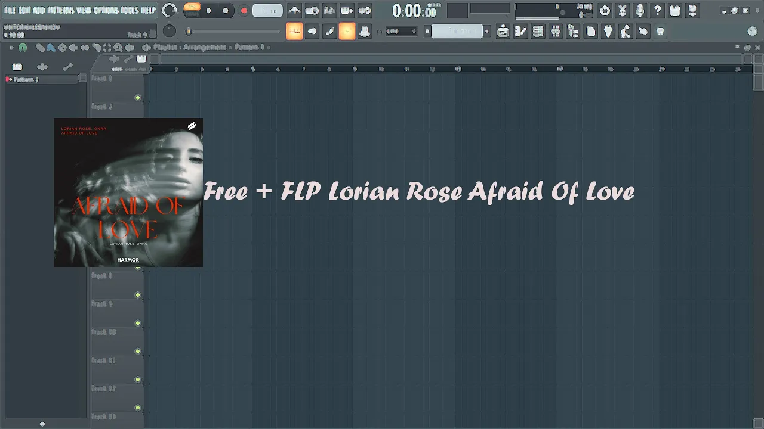Open the audio editor scissors icon
Screen dimensions: 764x429
point(622,10)
